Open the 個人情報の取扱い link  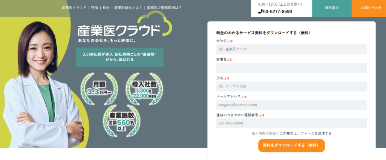coord(265,133)
